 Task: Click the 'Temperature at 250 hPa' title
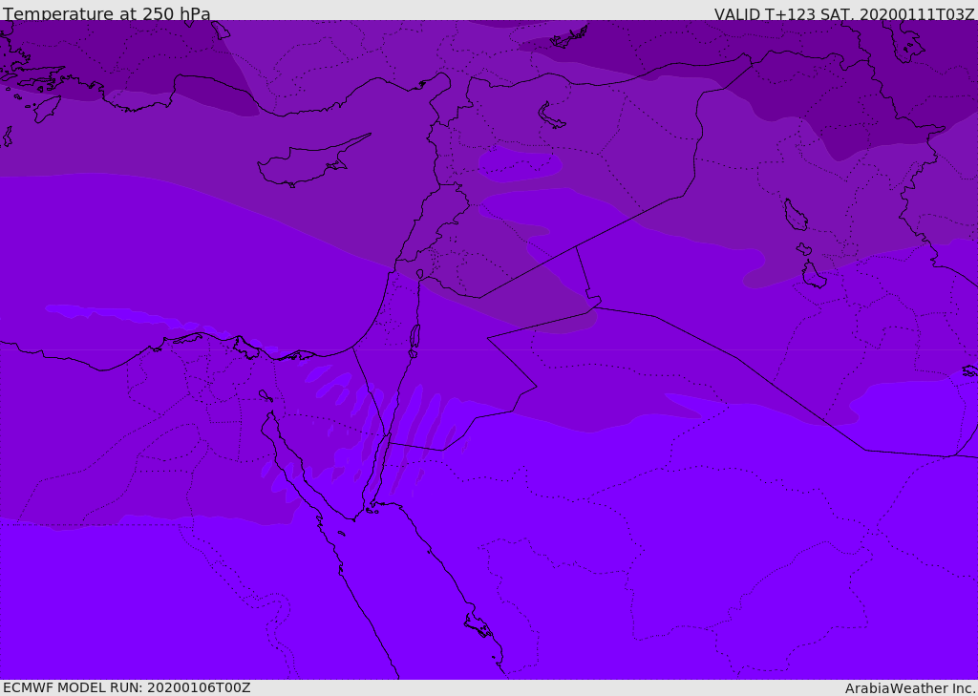pyautogui.click(x=107, y=14)
